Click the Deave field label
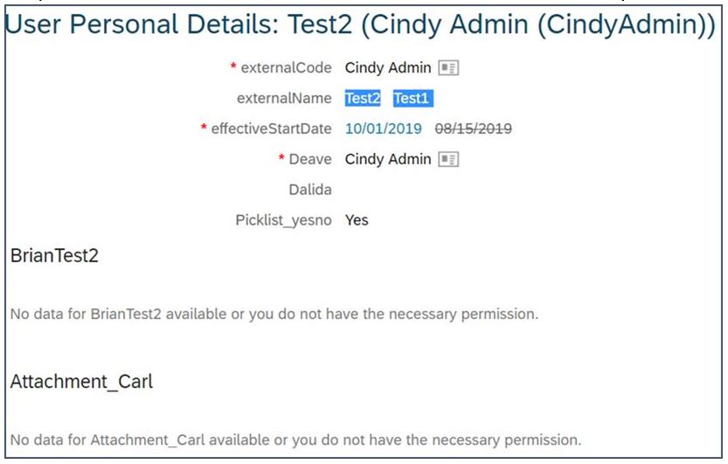Screen dimensions: 728x464 310,159
